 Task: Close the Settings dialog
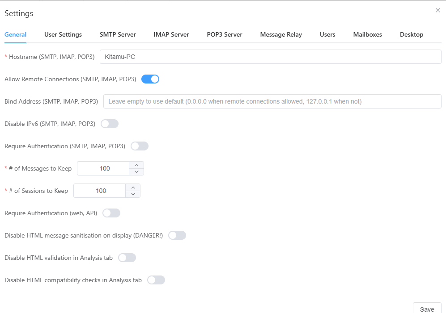[438, 11]
